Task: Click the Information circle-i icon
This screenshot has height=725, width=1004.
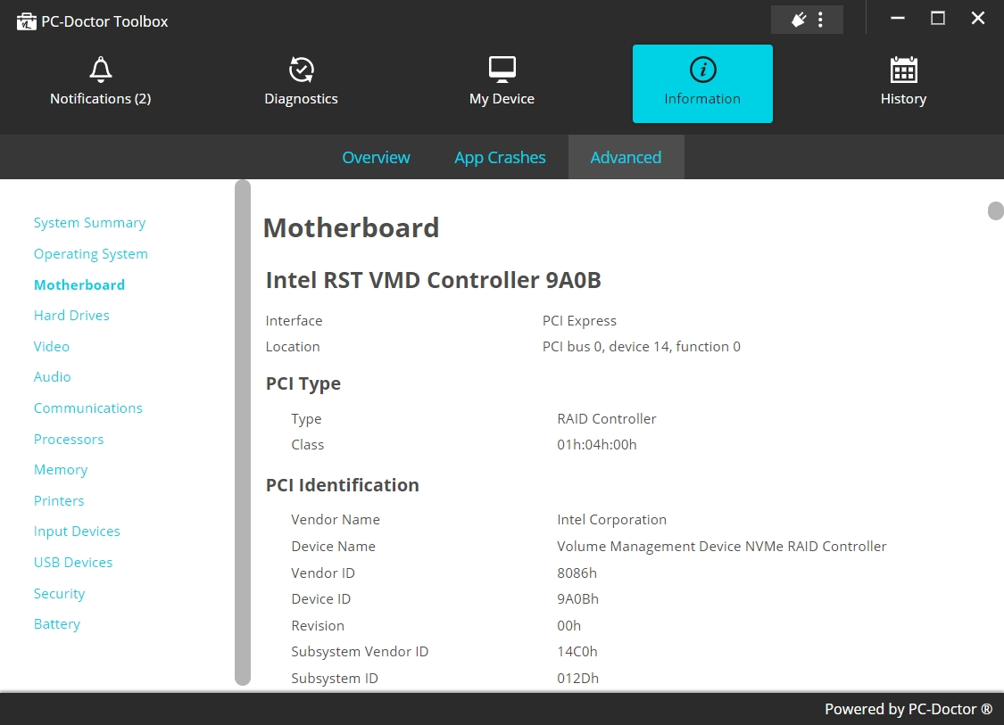Action: [702, 69]
